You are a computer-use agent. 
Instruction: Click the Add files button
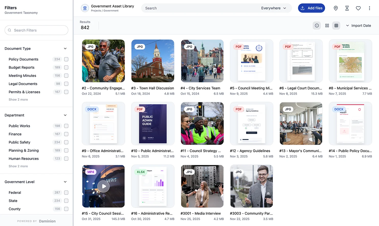(x=311, y=8)
